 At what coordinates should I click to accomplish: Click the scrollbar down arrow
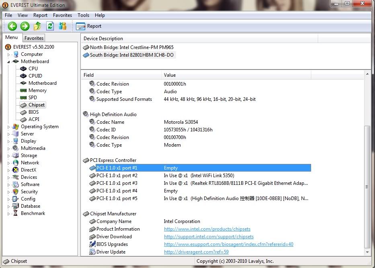tap(367, 252)
